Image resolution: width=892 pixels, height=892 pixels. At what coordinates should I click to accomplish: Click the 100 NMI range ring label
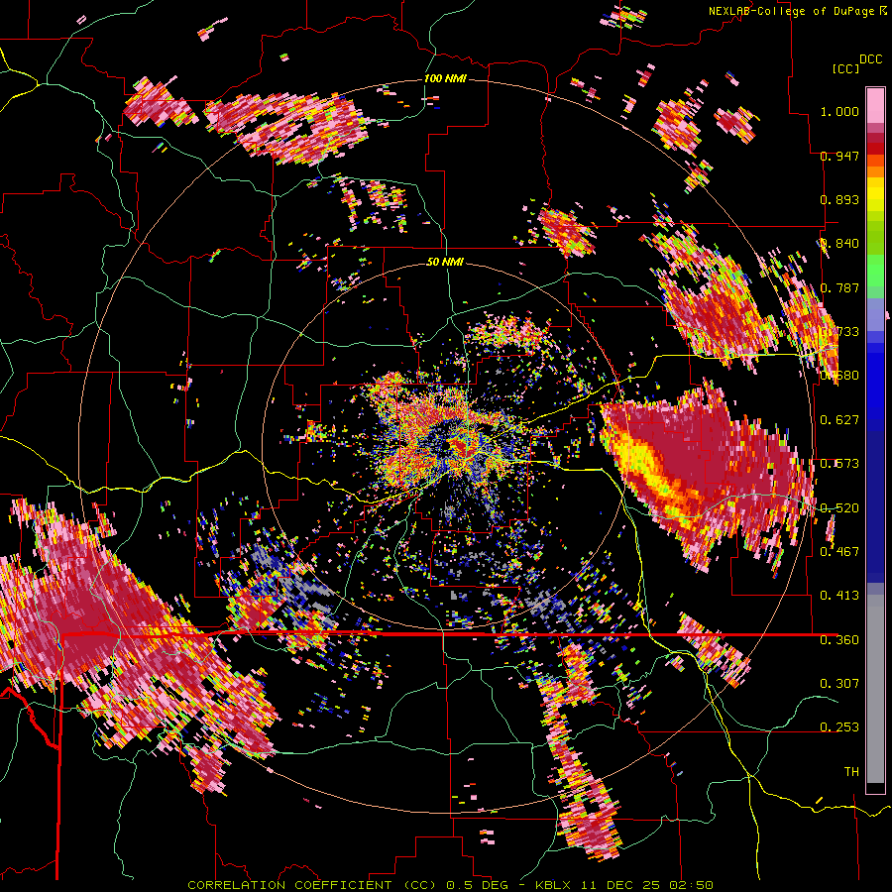click(x=445, y=78)
